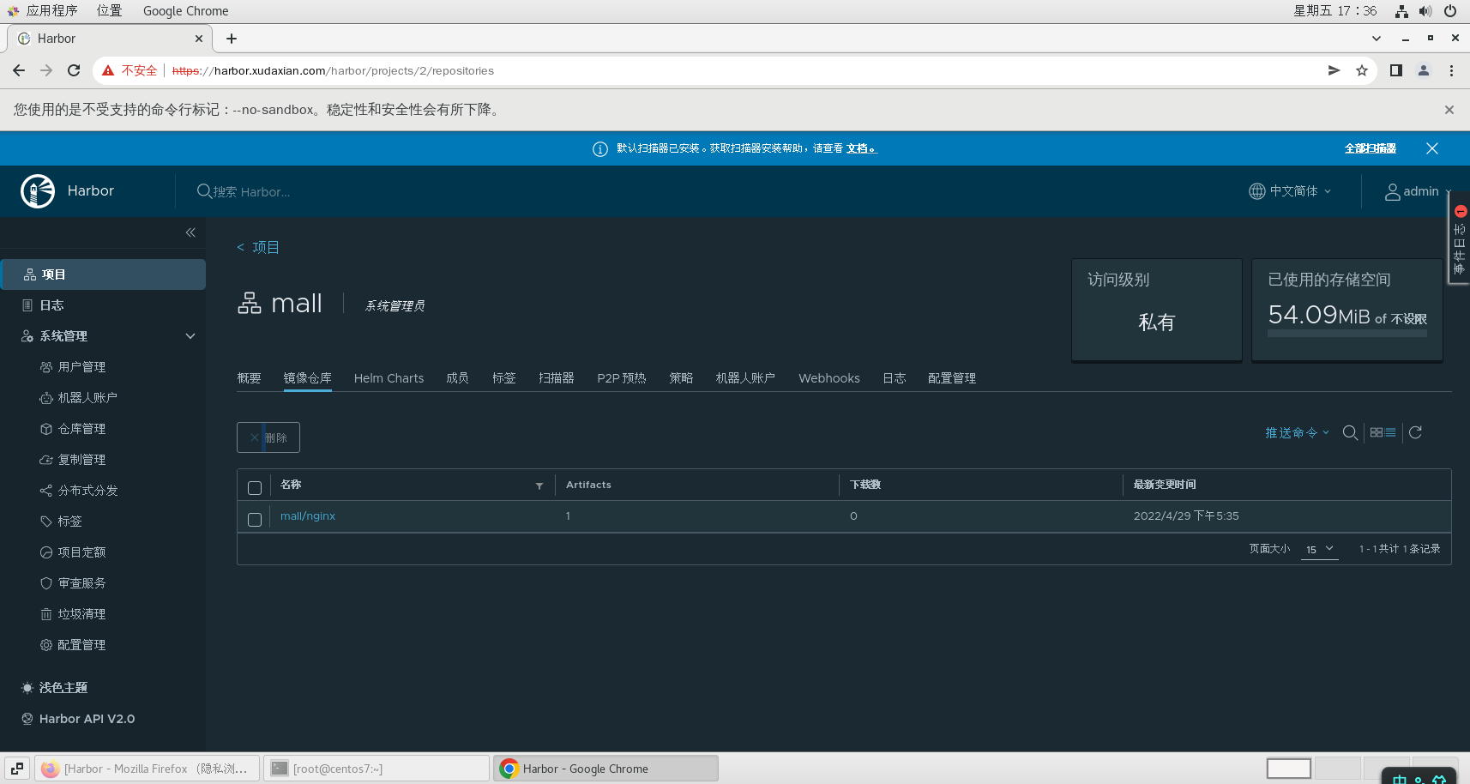
Task: Open Chrome side panel icon
Action: point(1396,71)
